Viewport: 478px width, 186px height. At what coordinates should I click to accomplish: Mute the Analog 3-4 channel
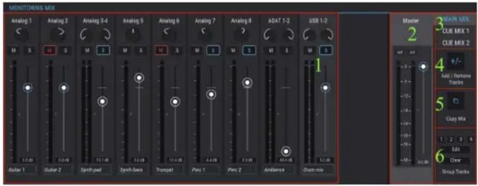click(x=87, y=50)
